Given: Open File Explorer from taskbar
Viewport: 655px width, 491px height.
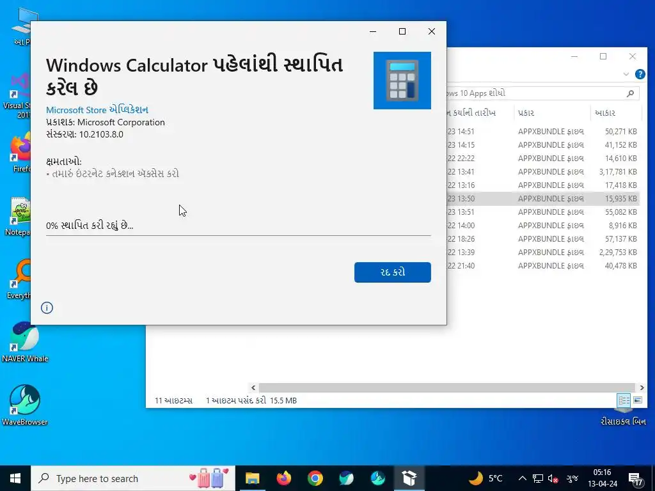Looking at the screenshot, I should [252, 478].
